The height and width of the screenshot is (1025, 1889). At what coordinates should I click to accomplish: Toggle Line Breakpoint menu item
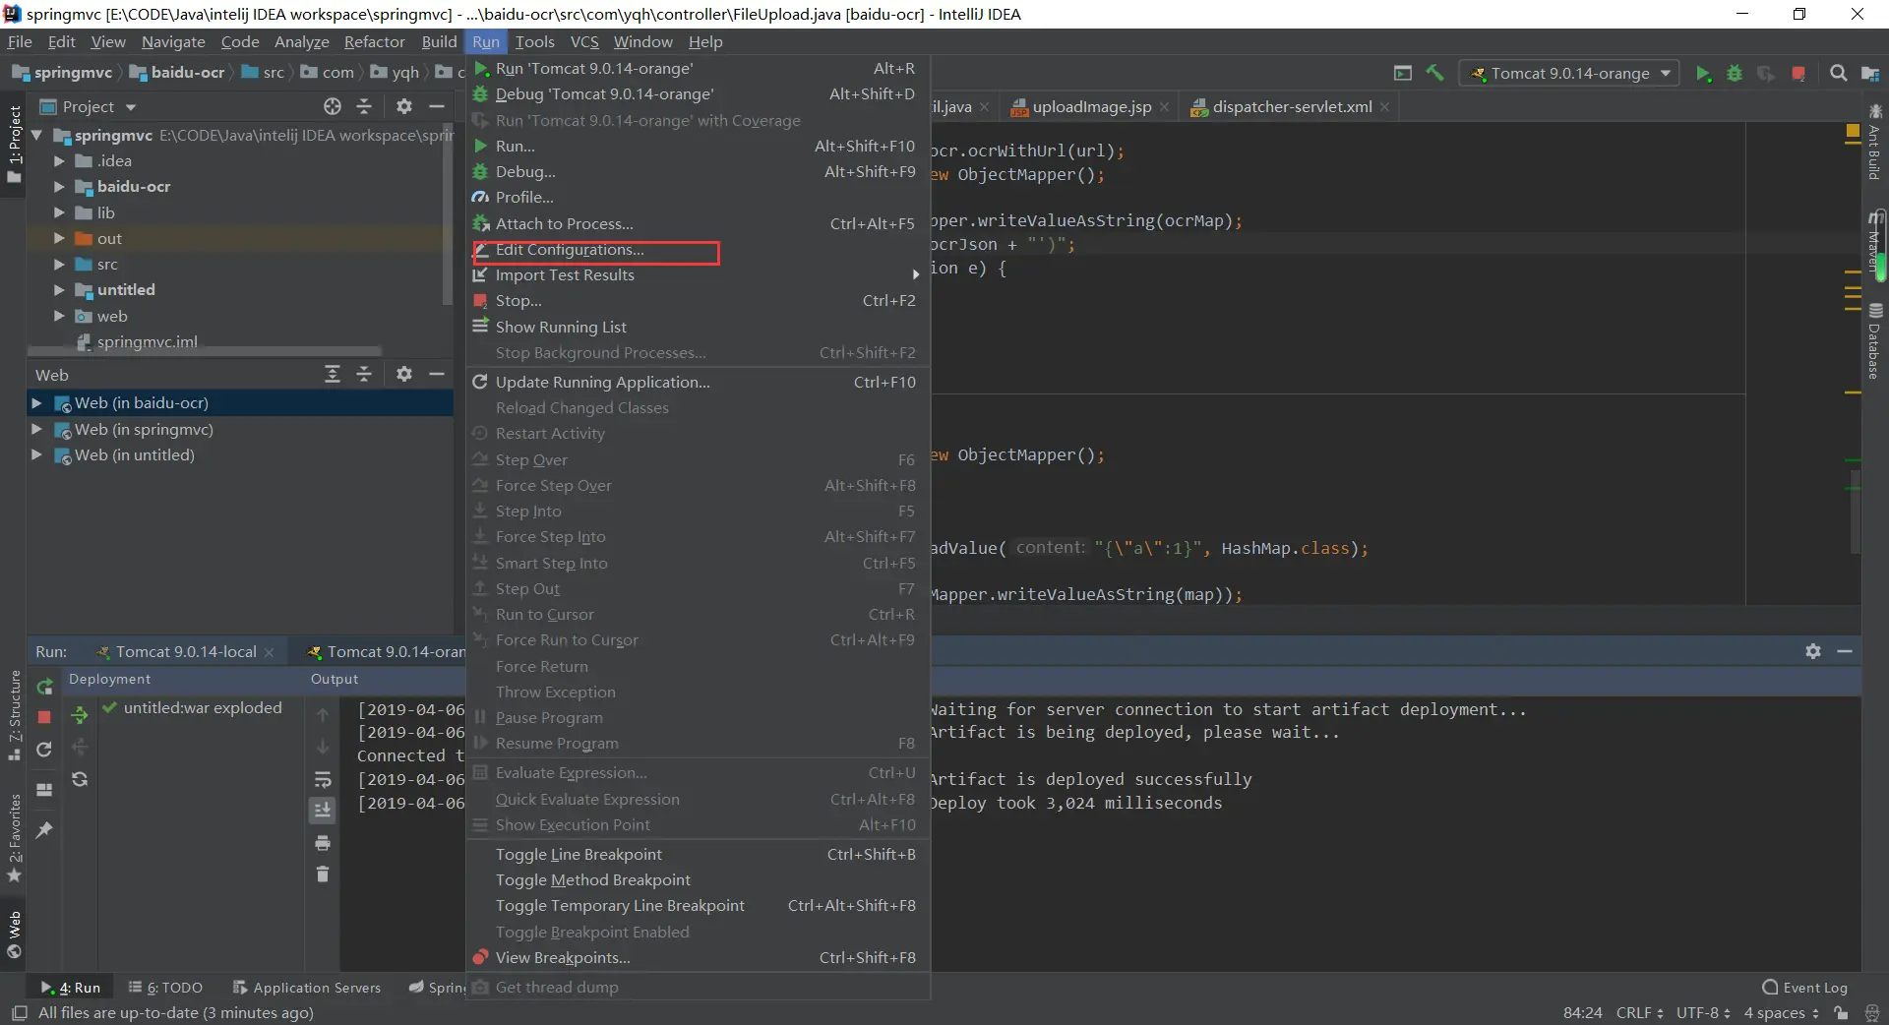(698, 854)
